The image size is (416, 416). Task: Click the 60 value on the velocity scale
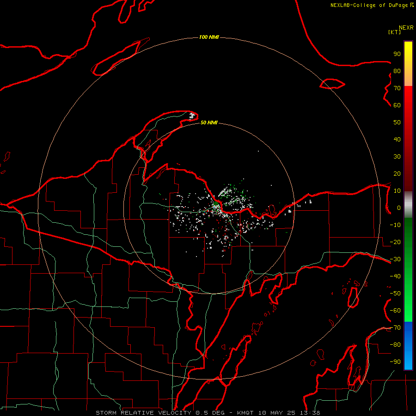397,105
